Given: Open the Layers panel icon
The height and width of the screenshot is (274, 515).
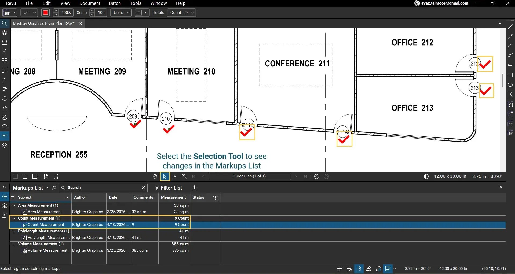Looking at the screenshot, I should coord(5,145).
